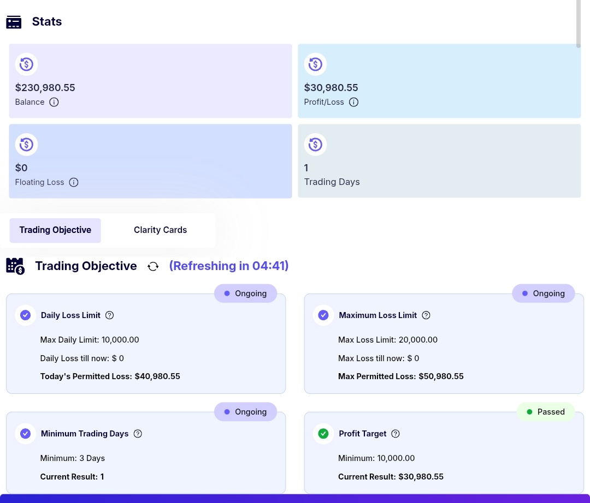Open the Profit/Loss info tooltip icon

click(353, 102)
